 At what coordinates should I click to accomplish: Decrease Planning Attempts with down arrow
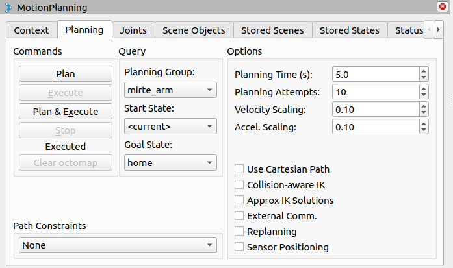coord(424,95)
